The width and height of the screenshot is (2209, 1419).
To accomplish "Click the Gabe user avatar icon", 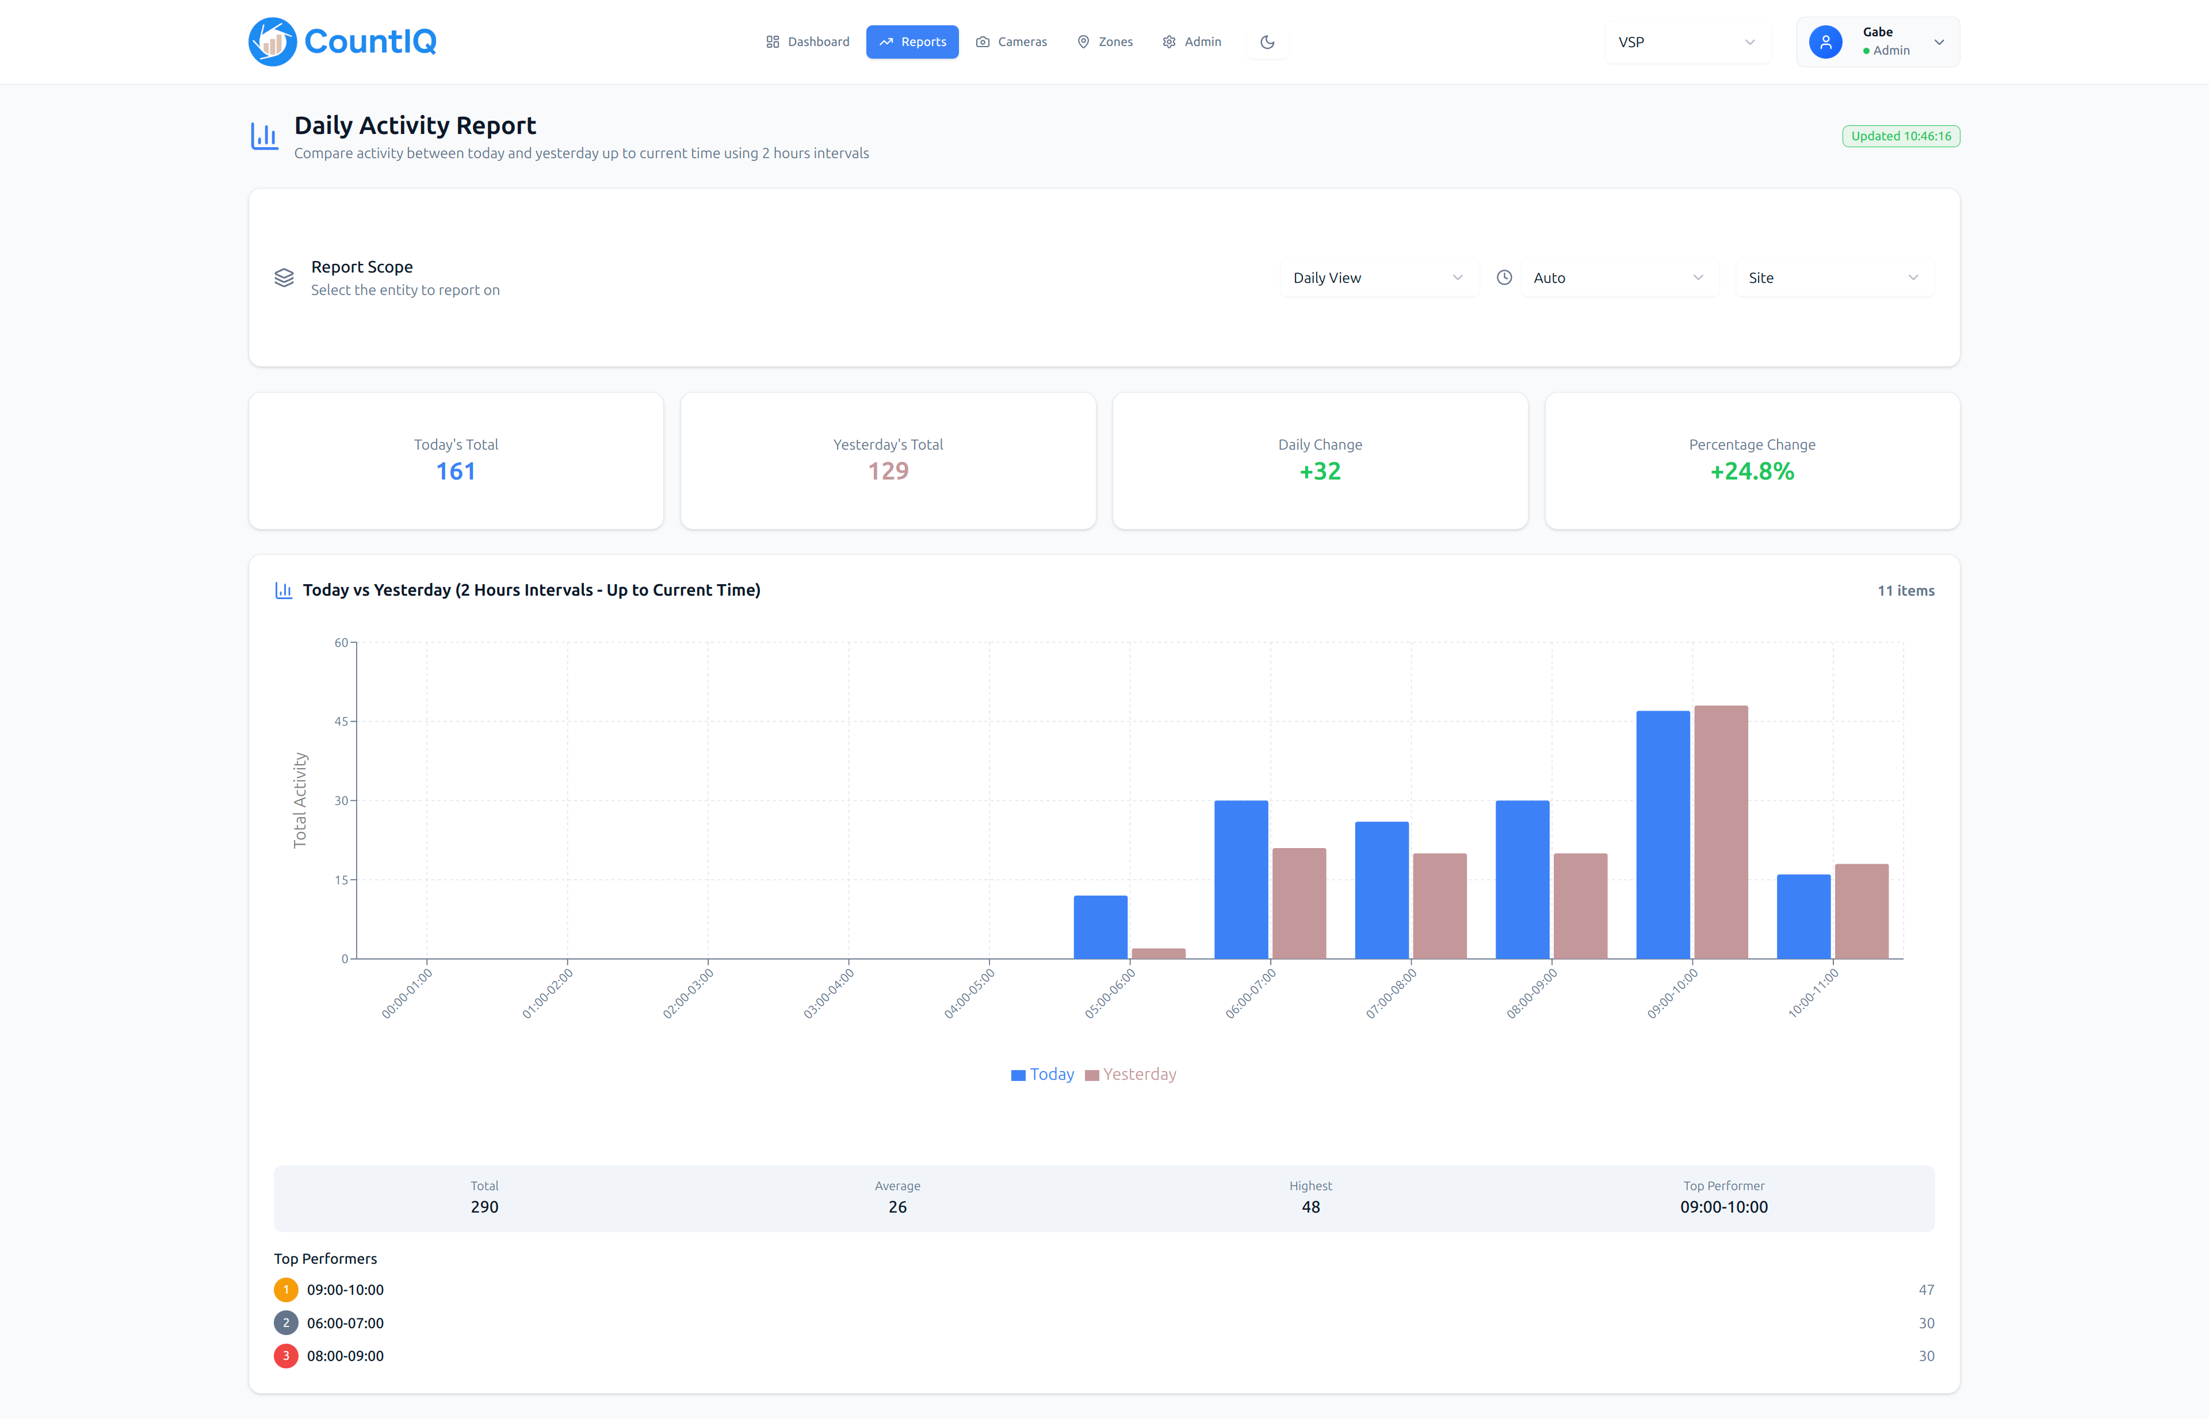I will [x=1825, y=41].
